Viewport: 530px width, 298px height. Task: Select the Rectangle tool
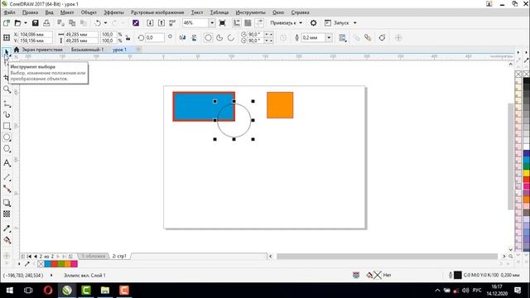pos(7,126)
